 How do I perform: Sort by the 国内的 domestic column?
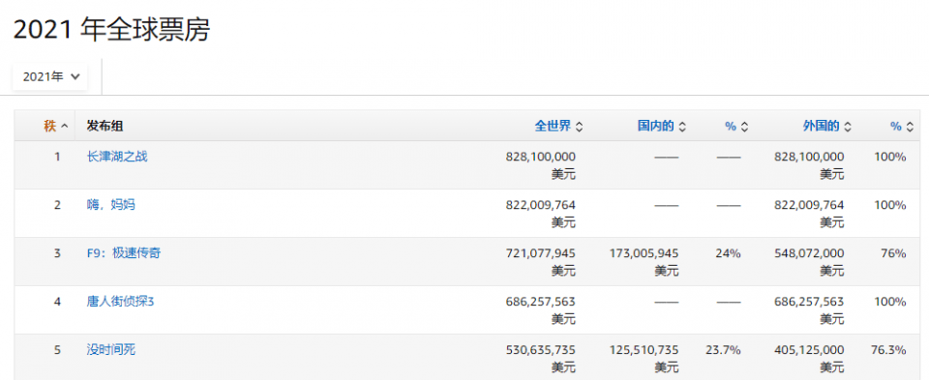click(662, 126)
